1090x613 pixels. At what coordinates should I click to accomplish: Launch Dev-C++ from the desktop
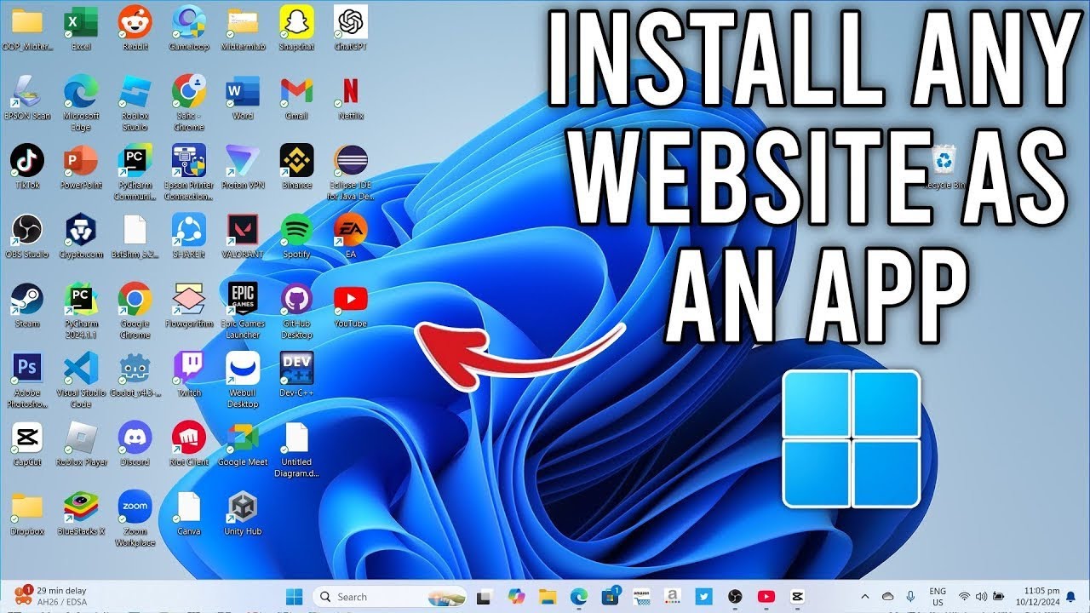coord(296,373)
